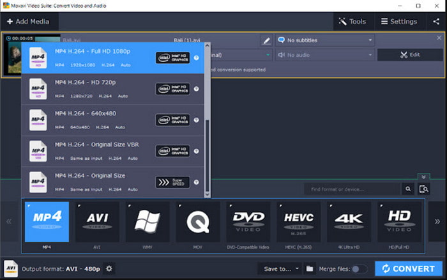Click Intel HD Graphics badge on Full HD 1080p row

coord(173,58)
